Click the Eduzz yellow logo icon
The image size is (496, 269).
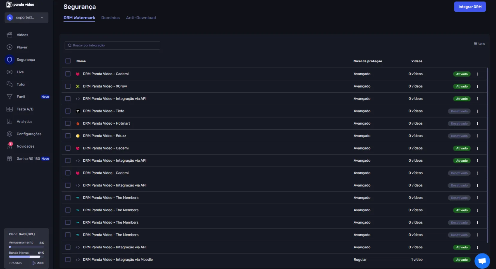coord(78,136)
